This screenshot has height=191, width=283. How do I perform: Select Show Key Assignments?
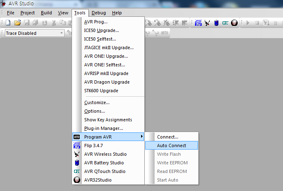coord(108,120)
